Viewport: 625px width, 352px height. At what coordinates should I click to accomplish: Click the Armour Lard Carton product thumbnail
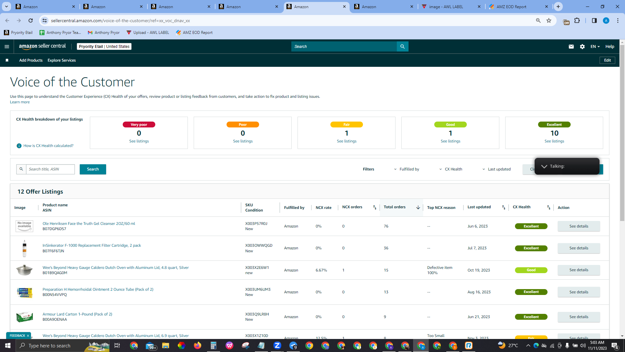click(x=24, y=317)
